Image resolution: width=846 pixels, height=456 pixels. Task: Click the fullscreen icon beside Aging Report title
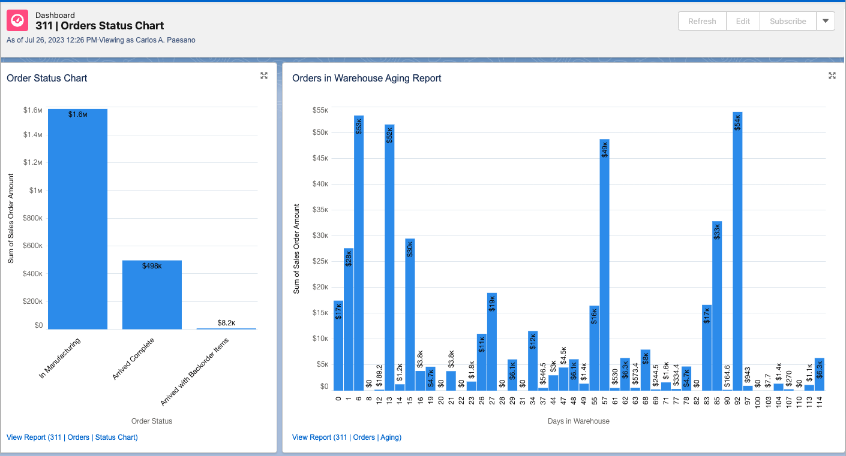pos(832,76)
